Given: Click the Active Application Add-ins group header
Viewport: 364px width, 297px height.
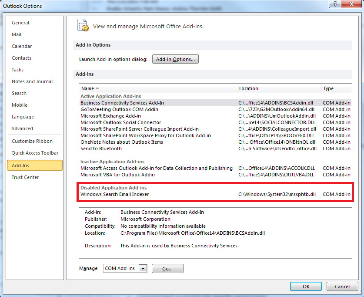Looking at the screenshot, I should pyautogui.click(x=111, y=96).
